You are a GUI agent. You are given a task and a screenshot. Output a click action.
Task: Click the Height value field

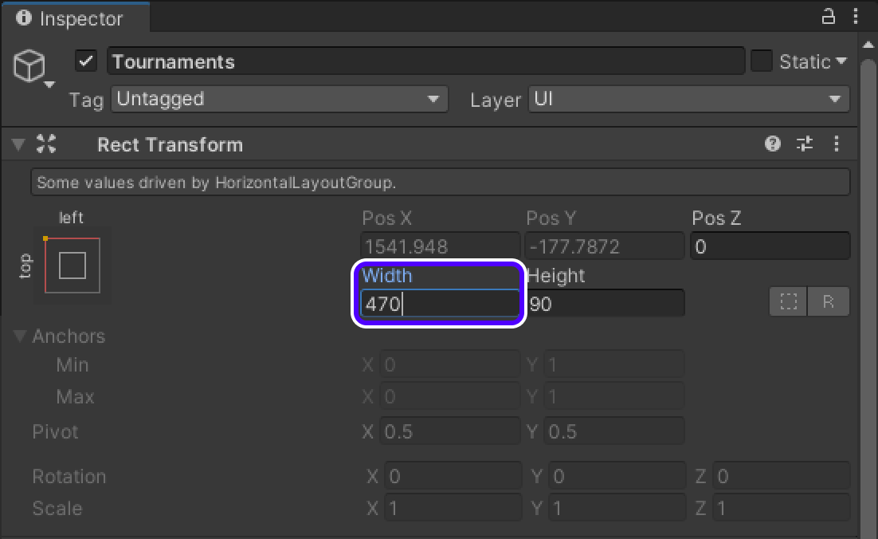tap(606, 304)
